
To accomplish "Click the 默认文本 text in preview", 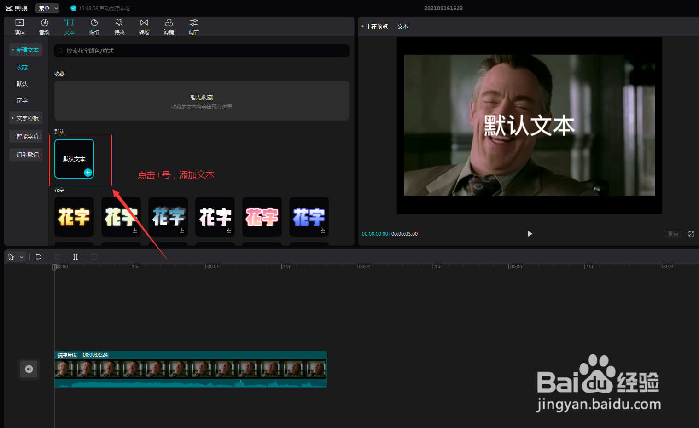I will (530, 126).
